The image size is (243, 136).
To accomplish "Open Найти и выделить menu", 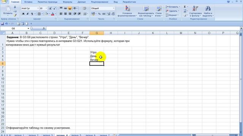I will coord(208,11).
